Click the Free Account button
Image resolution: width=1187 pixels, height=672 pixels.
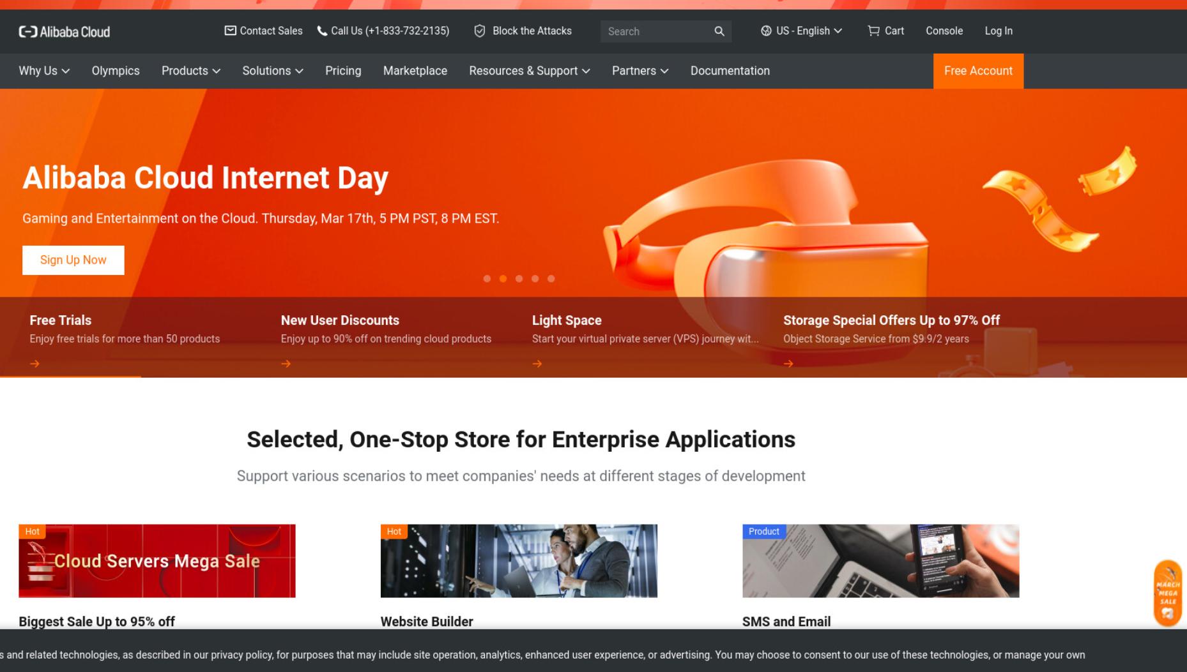(978, 71)
